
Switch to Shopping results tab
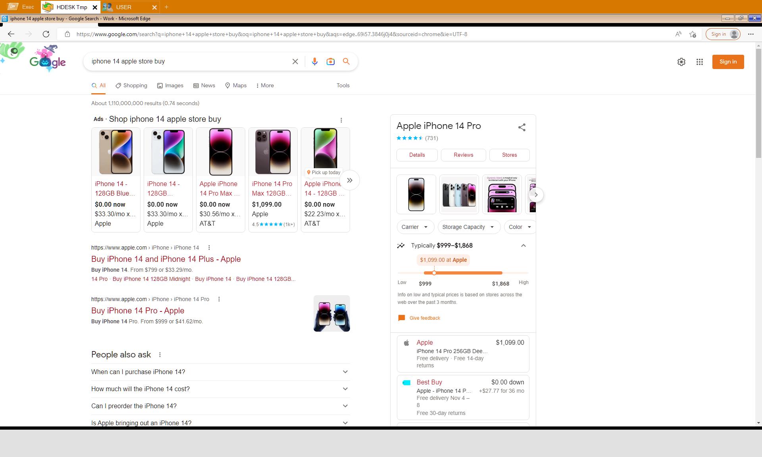pyautogui.click(x=131, y=86)
